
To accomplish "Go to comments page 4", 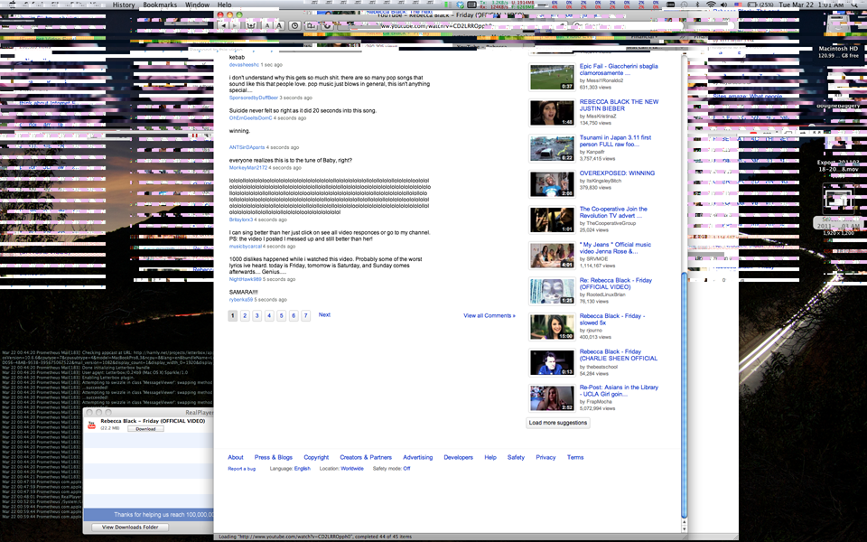I will (269, 315).
